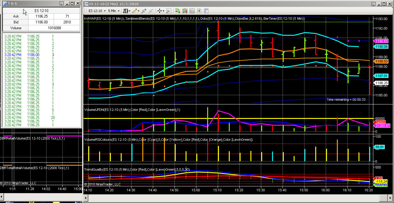Open the Strategies dollar sign icon
394x203 pixels.
(199, 10)
